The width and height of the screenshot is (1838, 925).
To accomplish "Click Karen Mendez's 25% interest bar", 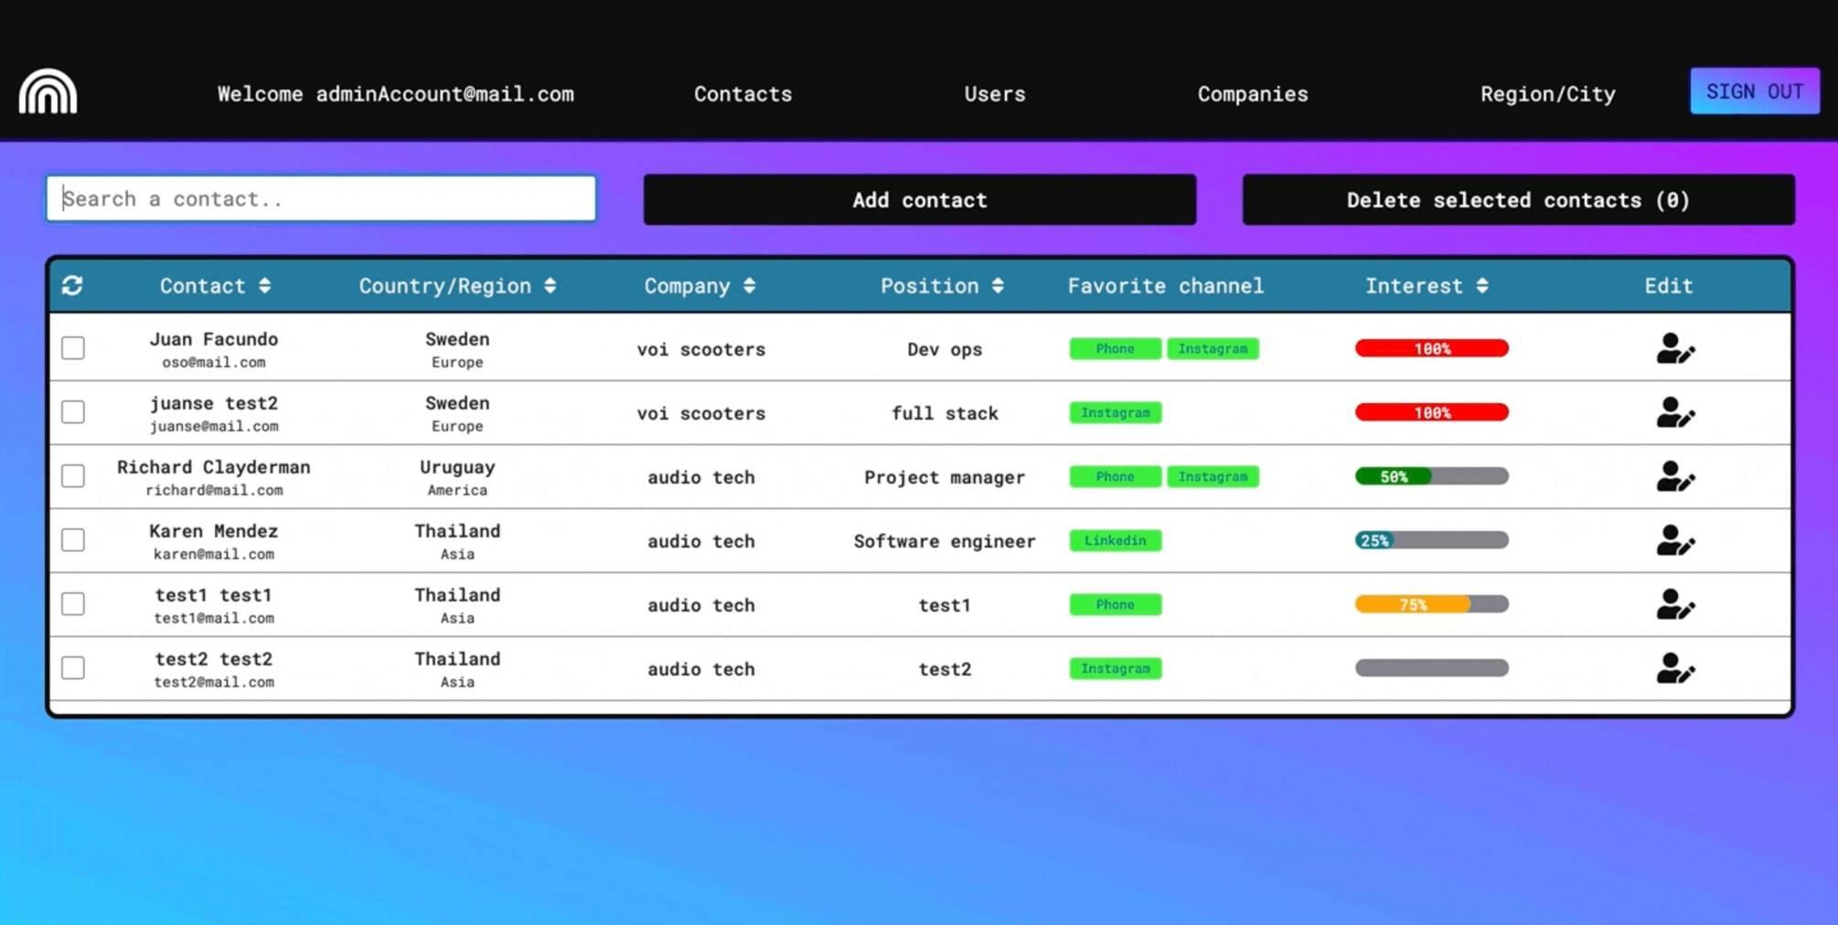I will coord(1432,540).
